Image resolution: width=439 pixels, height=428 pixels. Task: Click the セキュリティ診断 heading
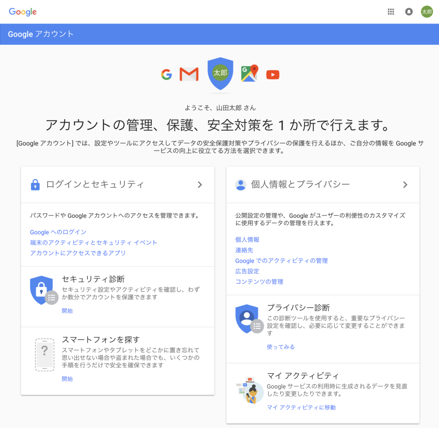pyautogui.click(x=93, y=279)
